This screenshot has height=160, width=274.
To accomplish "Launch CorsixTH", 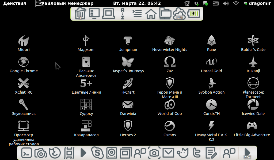I will point(211,105).
